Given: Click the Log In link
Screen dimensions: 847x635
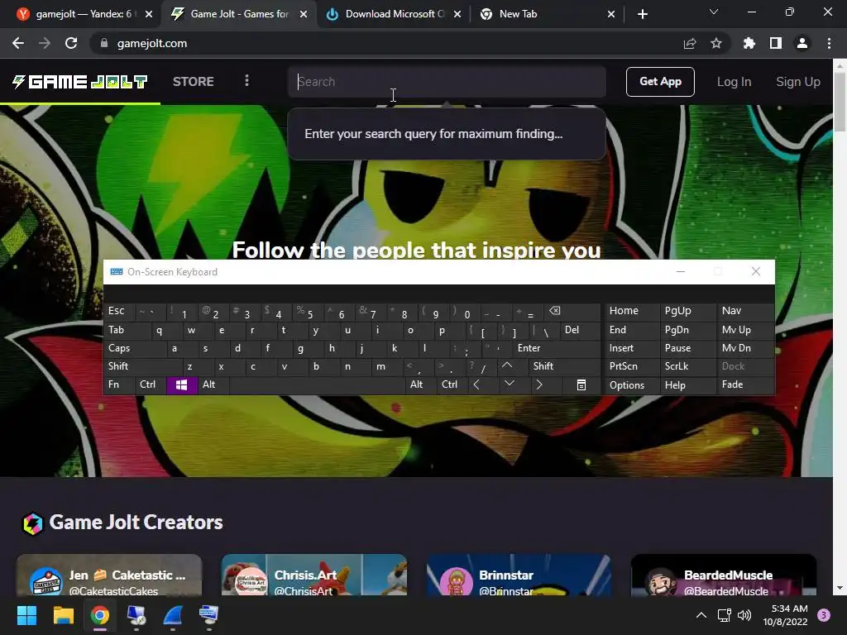Looking at the screenshot, I should pos(734,82).
